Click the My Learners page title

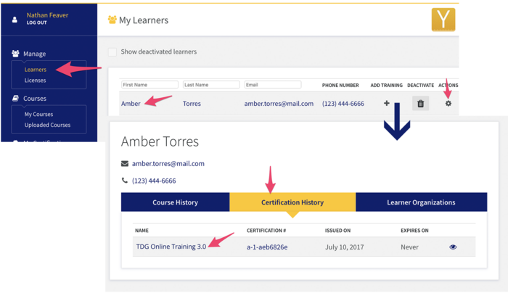click(x=144, y=20)
